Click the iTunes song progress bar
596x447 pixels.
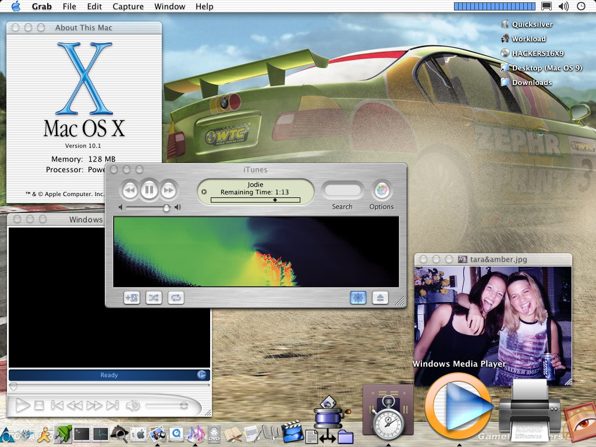(256, 200)
